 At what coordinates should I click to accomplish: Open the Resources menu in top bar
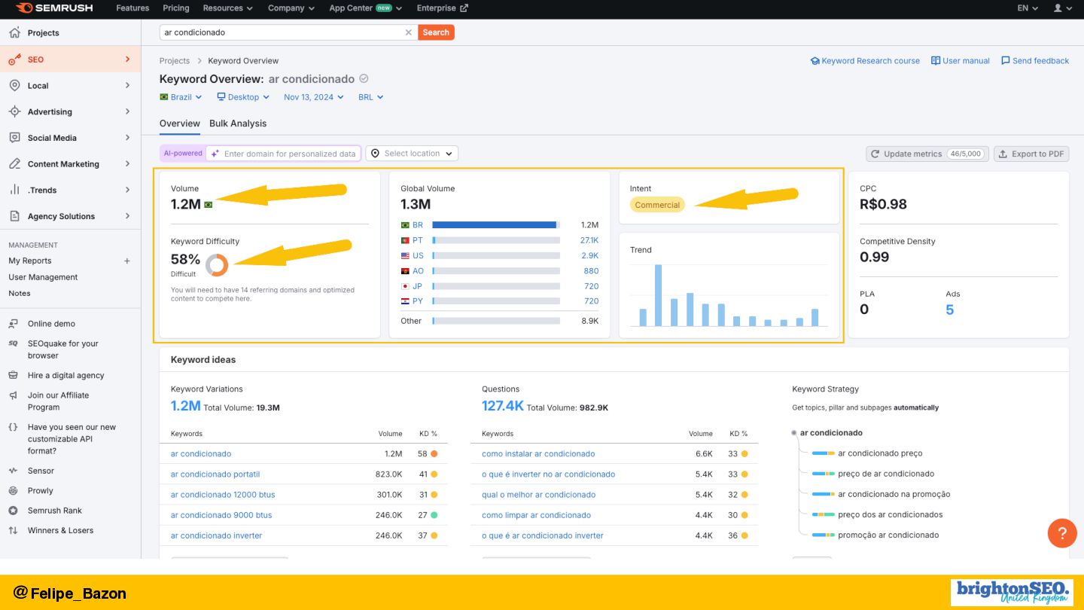(x=228, y=8)
